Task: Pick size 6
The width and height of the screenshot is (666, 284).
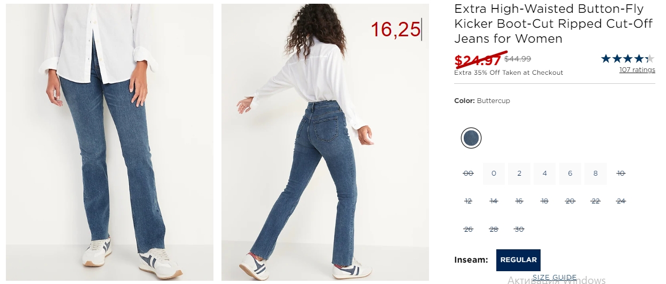Action: [x=570, y=173]
